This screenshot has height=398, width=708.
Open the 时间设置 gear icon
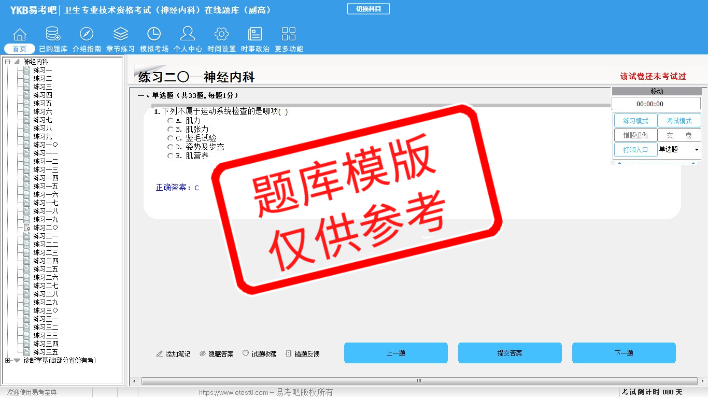pyautogui.click(x=221, y=34)
